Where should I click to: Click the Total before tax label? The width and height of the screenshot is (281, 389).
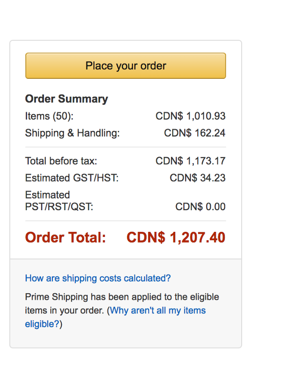tap(61, 161)
